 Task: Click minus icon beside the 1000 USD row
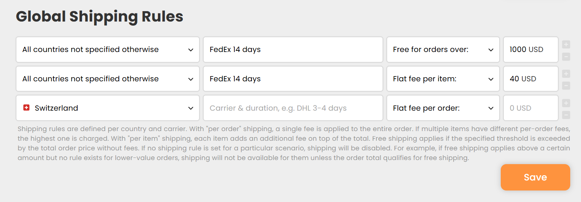tap(566, 57)
